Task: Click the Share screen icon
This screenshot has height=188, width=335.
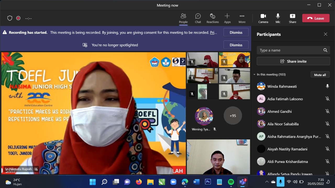Action: coord(292,16)
